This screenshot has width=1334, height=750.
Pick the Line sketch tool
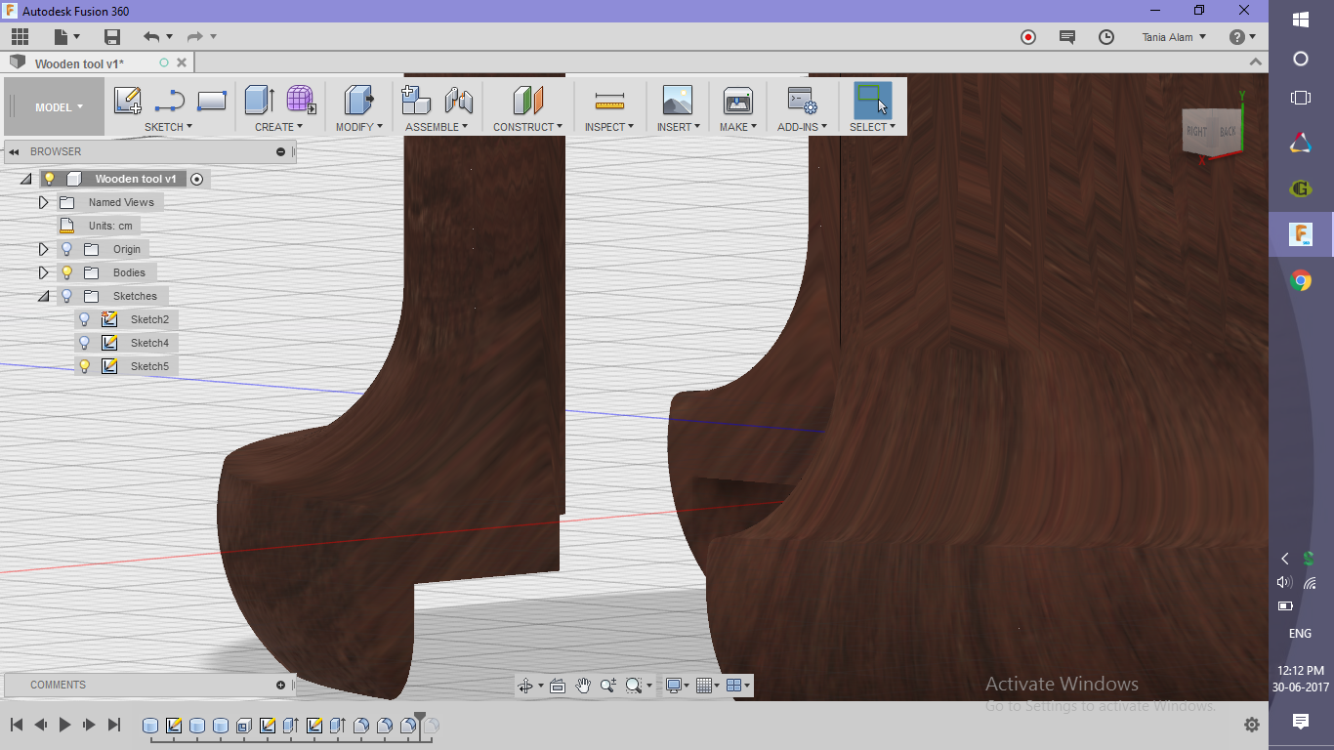(x=170, y=101)
